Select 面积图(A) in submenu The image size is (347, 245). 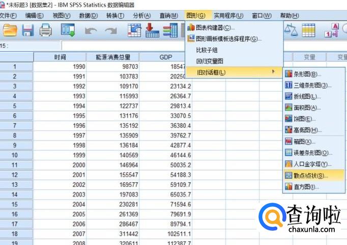pos(314,108)
